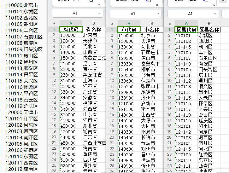229x173 pixels.
Task: Select the 市名称 header cell
Action: click(152, 30)
